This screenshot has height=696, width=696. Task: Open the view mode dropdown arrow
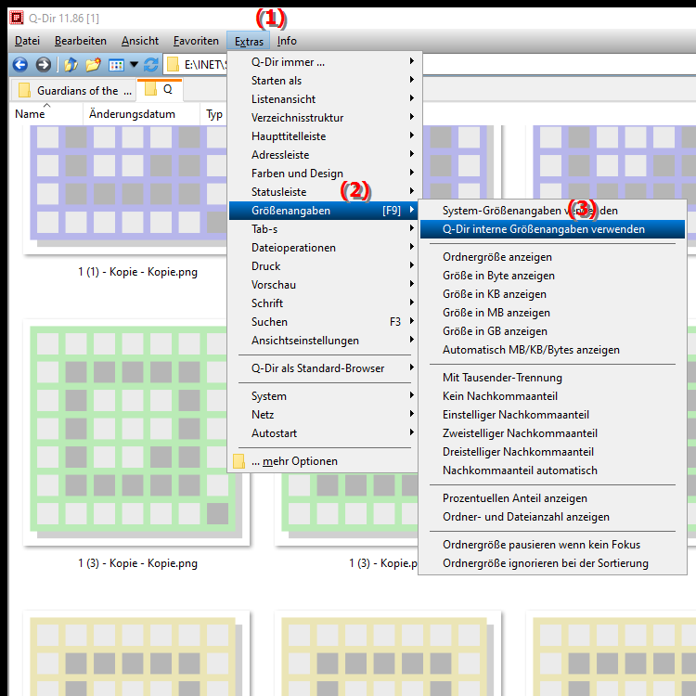point(134,65)
